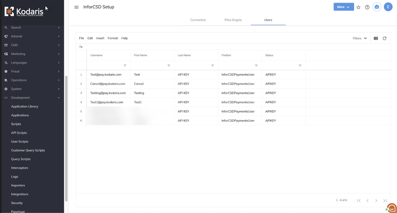Open the File menu
Screen dimensions: 397x213
point(81,38)
